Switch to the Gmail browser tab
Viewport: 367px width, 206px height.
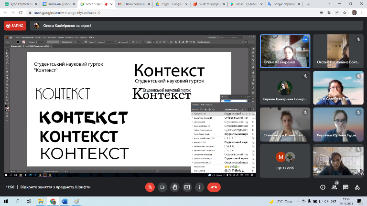coord(132,4)
